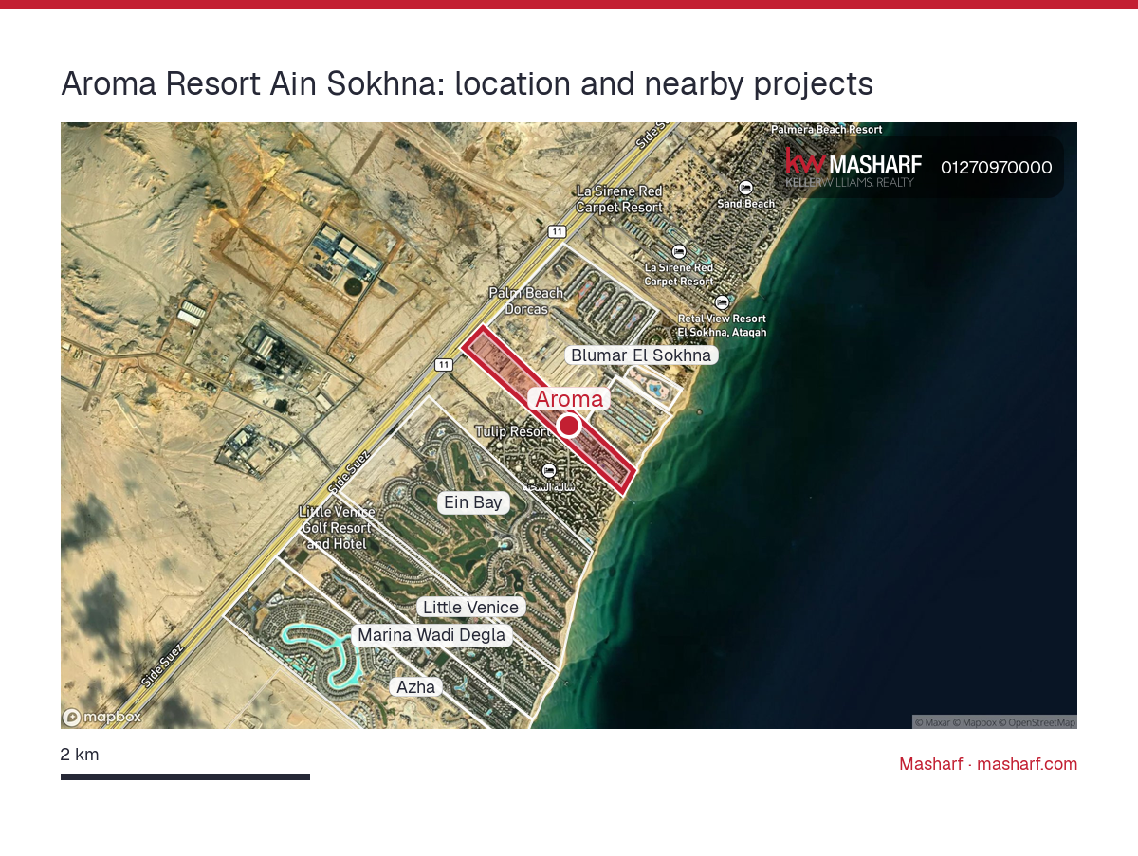1138x856 pixels.
Task: Click the 2 km scale label
Action: click(80, 756)
